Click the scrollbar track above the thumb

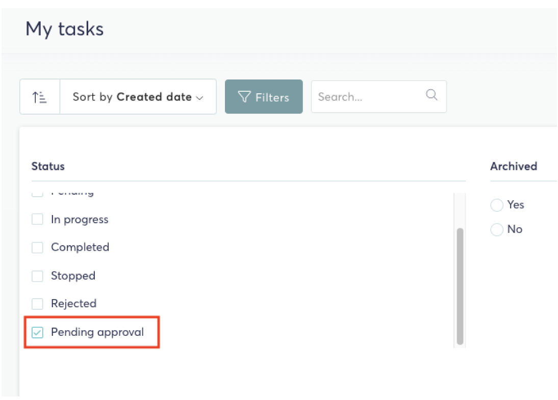tap(460, 210)
